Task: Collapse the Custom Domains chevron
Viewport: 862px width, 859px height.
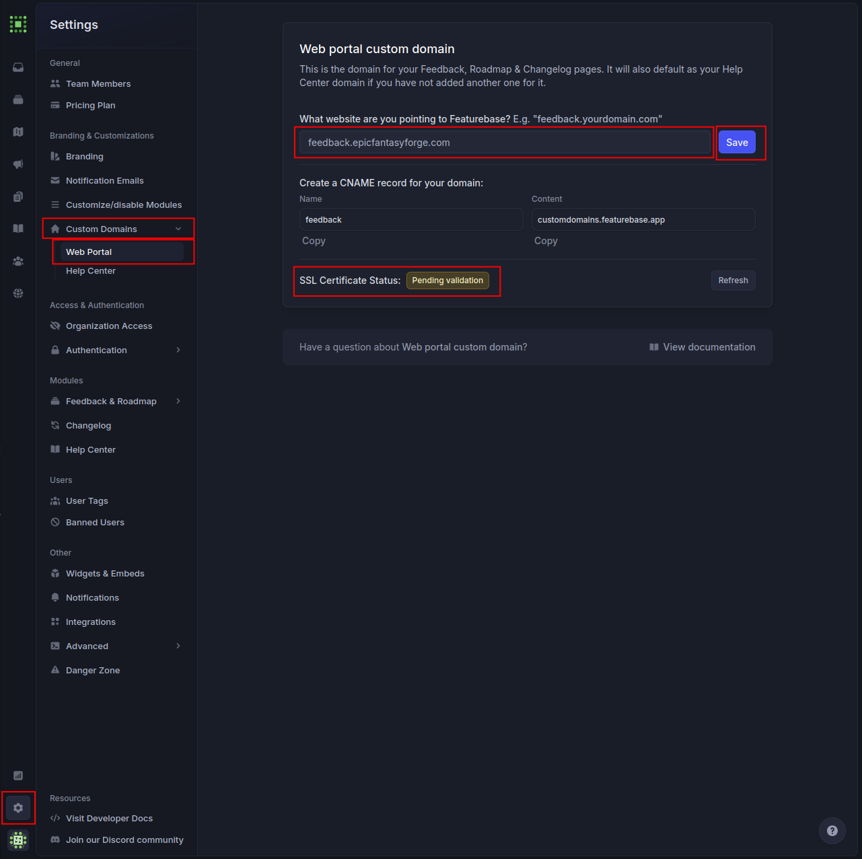Action: (178, 229)
